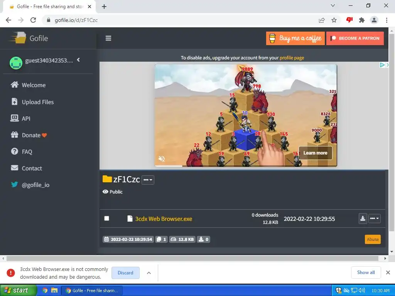Open the Windows start menu
Image resolution: width=395 pixels, height=296 pixels.
18,290
